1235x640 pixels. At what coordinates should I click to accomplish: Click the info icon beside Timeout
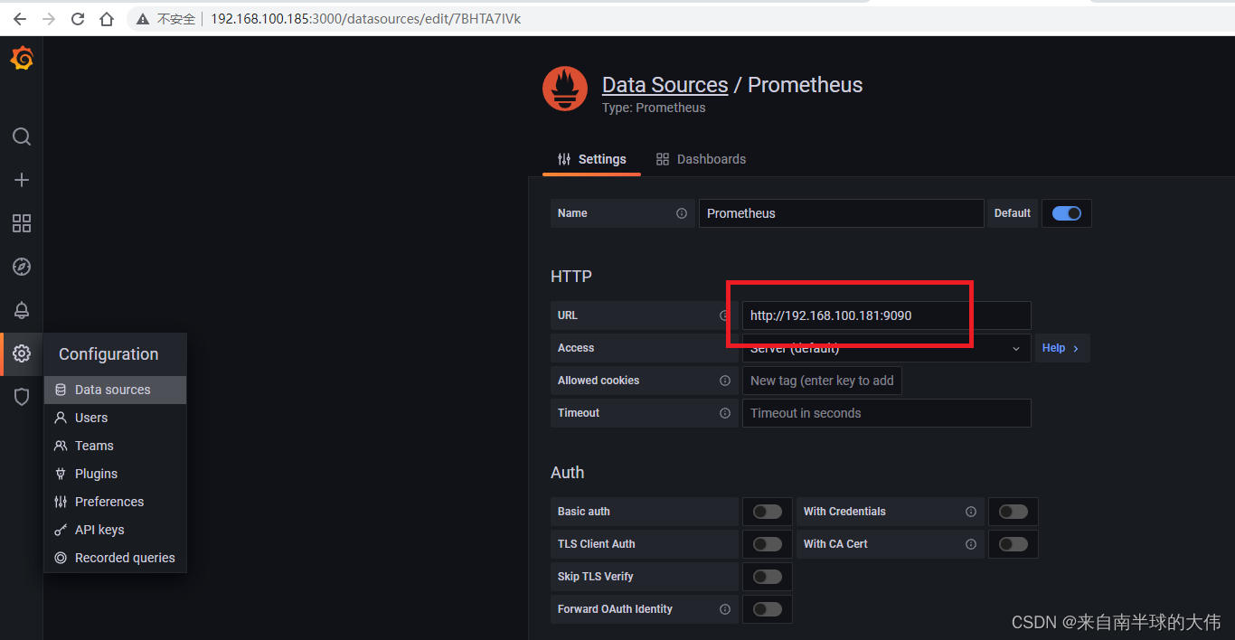725,413
